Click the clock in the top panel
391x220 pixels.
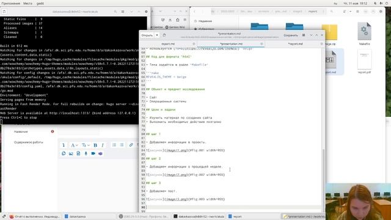pyautogui.click(x=356, y=3)
